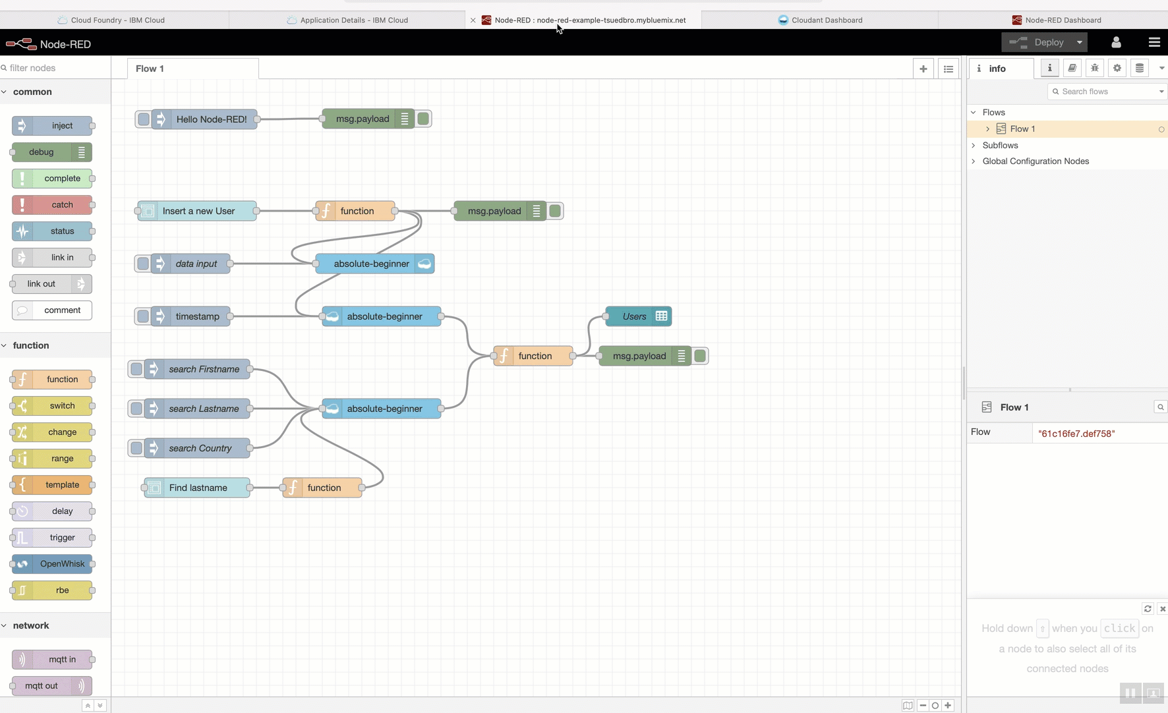Search within Flow 1 info magnifier icon
This screenshot has width=1168, height=713.
point(1161,407)
